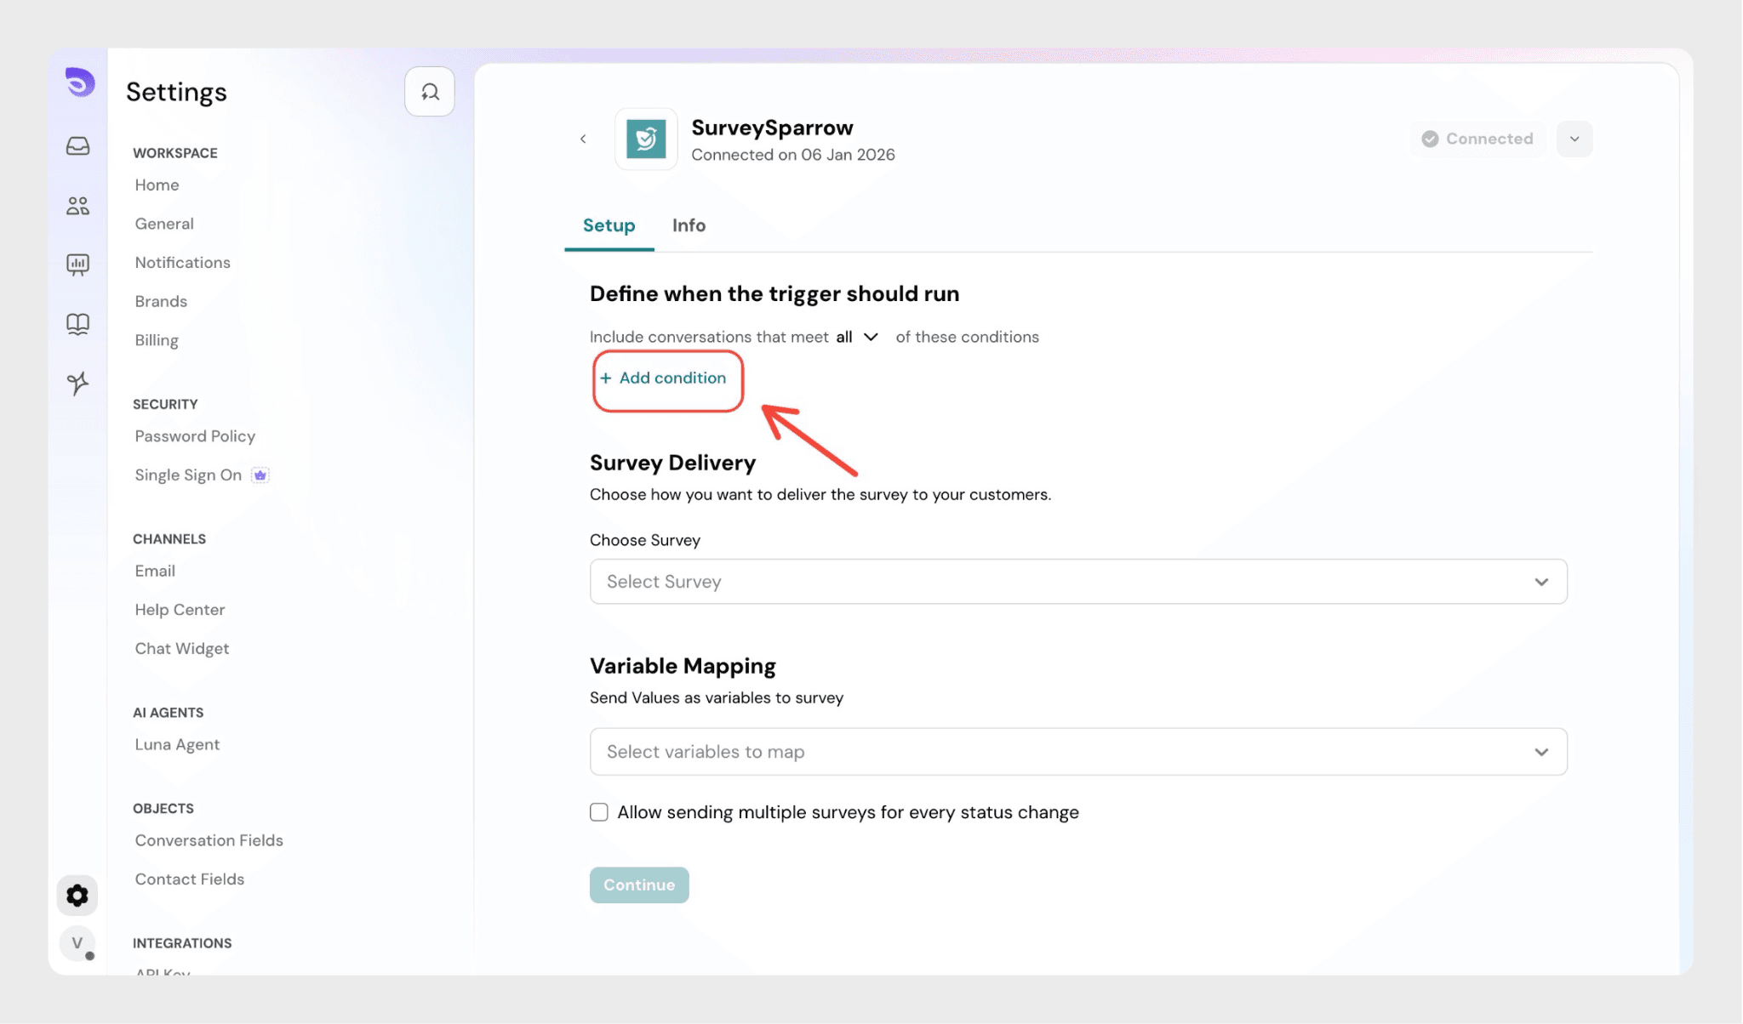Click the settings gear icon
Viewport: 1743px width, 1024px height.
pos(77,896)
